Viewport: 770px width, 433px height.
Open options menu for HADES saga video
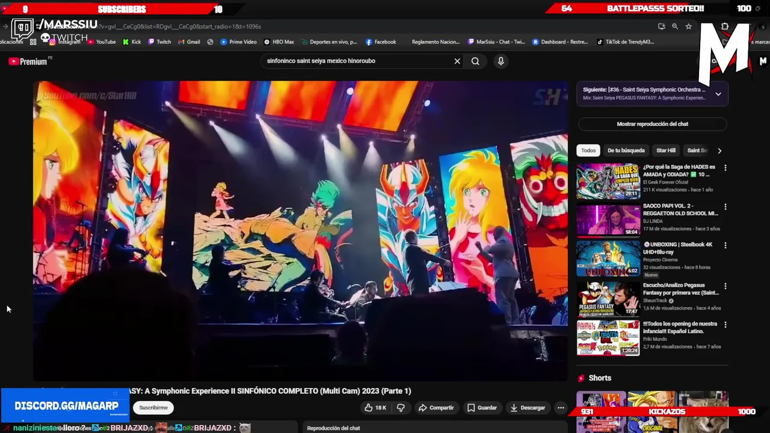point(725,168)
